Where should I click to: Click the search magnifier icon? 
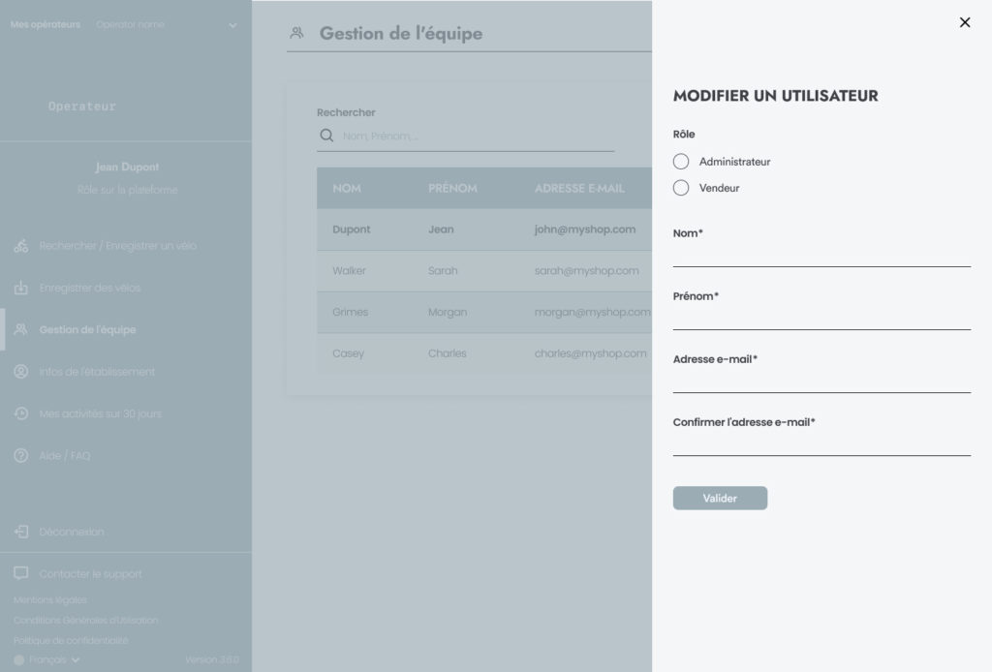click(x=326, y=136)
